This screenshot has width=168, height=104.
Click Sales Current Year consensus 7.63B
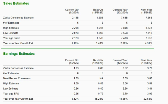(124, 18)
